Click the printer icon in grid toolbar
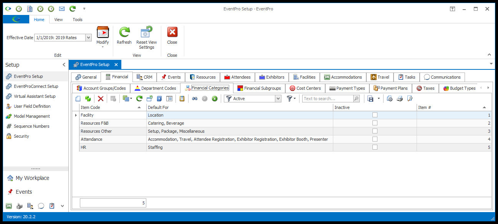Image resolution: width=498 pixels, height=224 pixels. coord(400,99)
